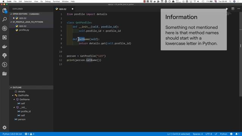Open the notifications bell in status bar
242x136 pixels.
point(237,134)
